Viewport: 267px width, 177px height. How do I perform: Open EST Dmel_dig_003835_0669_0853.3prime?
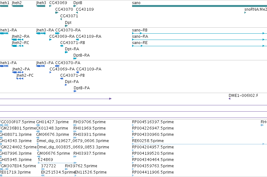pyautogui.click(x=73, y=147)
